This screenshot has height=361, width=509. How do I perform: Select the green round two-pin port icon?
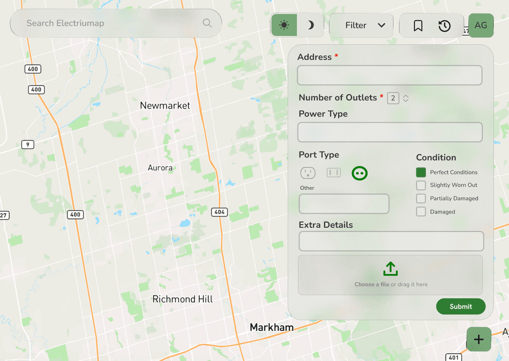click(359, 173)
